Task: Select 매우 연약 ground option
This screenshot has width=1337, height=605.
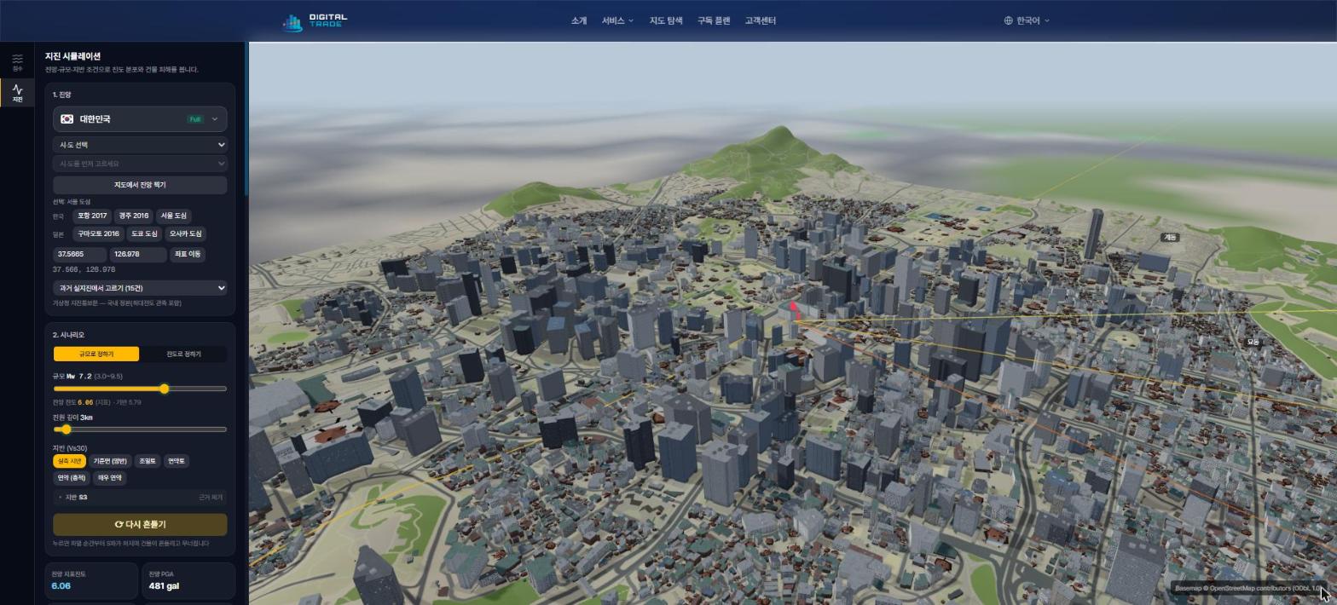Action: coord(110,478)
